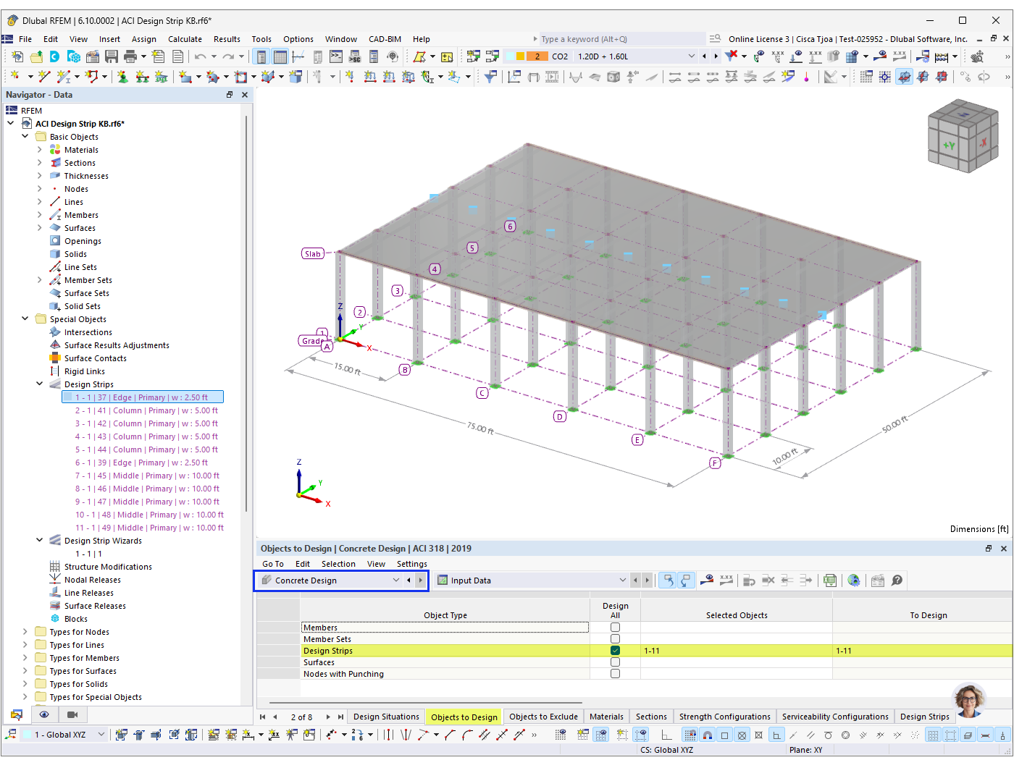Open the help question mark icon in the bottom panel
The image size is (1014, 760).
[896, 580]
